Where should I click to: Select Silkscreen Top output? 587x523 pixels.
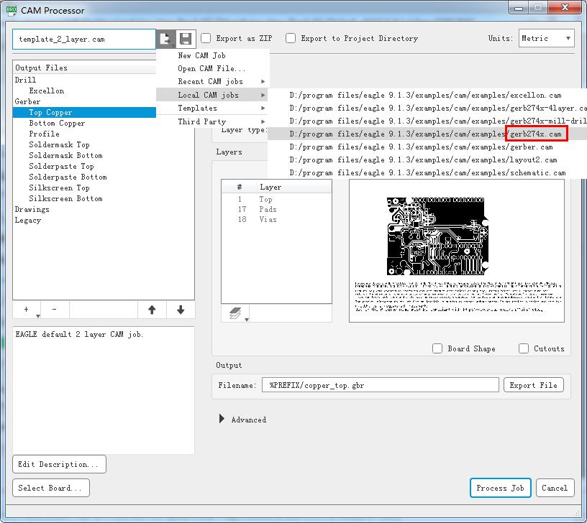[59, 188]
